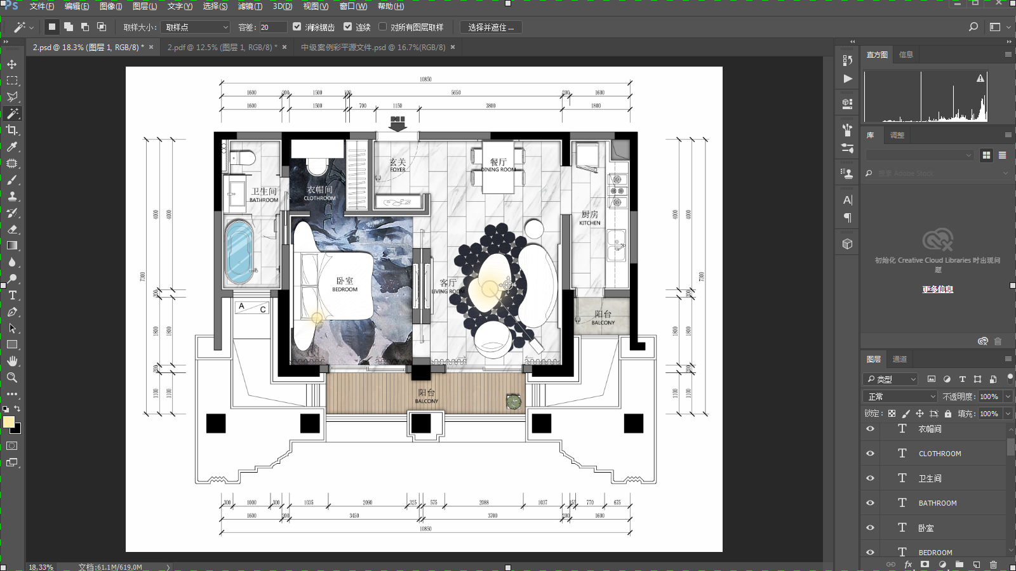
Task: Select the Eyedropper tool
Action: (x=12, y=147)
